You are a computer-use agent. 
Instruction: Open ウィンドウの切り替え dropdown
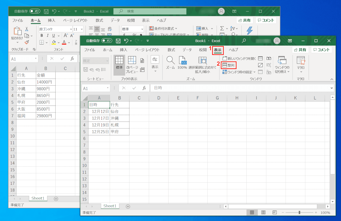pyautogui.click(x=282, y=65)
